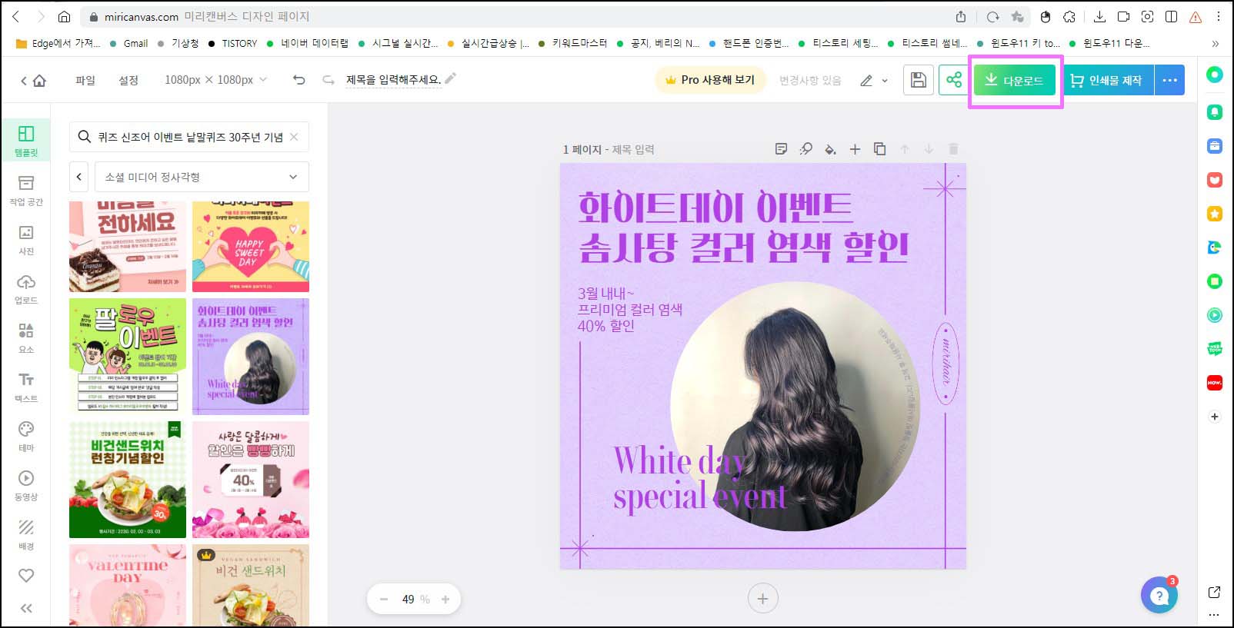Click the MiriCanvas home icon
Screen dimensions: 1234x628
point(39,80)
